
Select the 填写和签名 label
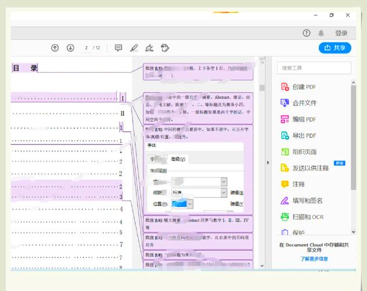point(308,201)
